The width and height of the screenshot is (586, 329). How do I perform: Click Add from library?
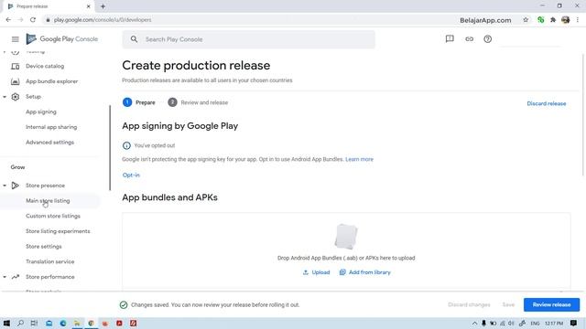[364, 272]
